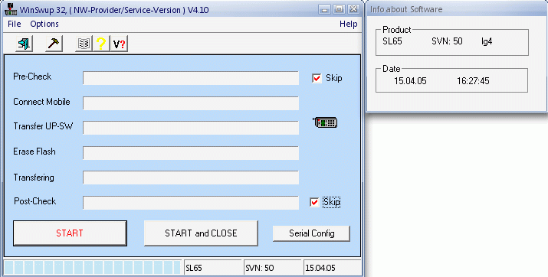The image size is (548, 277).
Task: Click the mobile phone connection icon
Action: [325, 122]
